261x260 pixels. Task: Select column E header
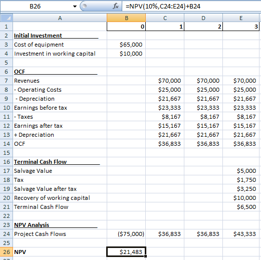point(241,18)
